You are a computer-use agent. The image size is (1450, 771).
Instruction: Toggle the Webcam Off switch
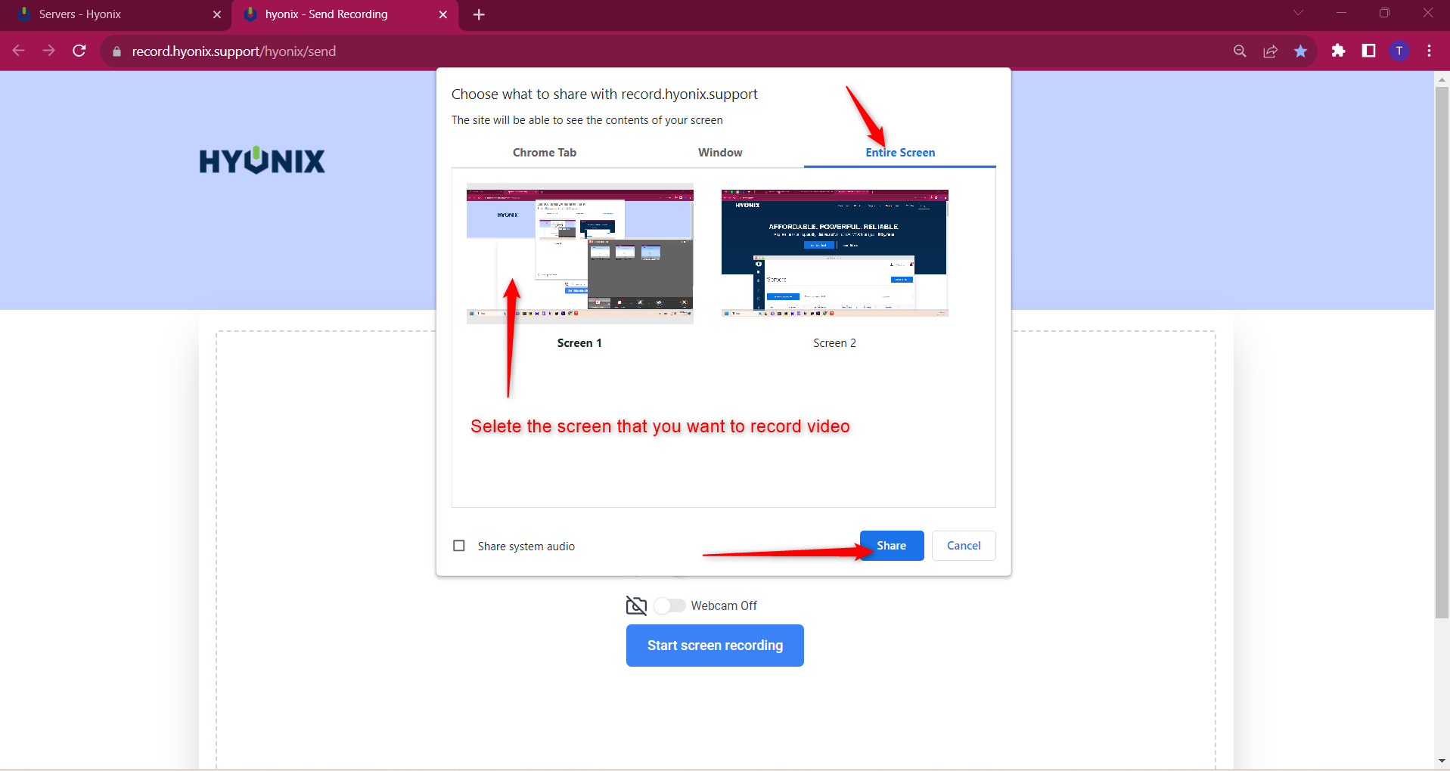[669, 605]
